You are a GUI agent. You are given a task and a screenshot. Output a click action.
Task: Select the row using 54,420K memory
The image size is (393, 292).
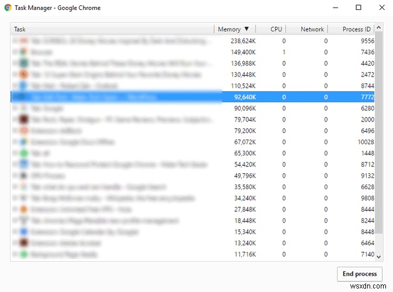192,164
